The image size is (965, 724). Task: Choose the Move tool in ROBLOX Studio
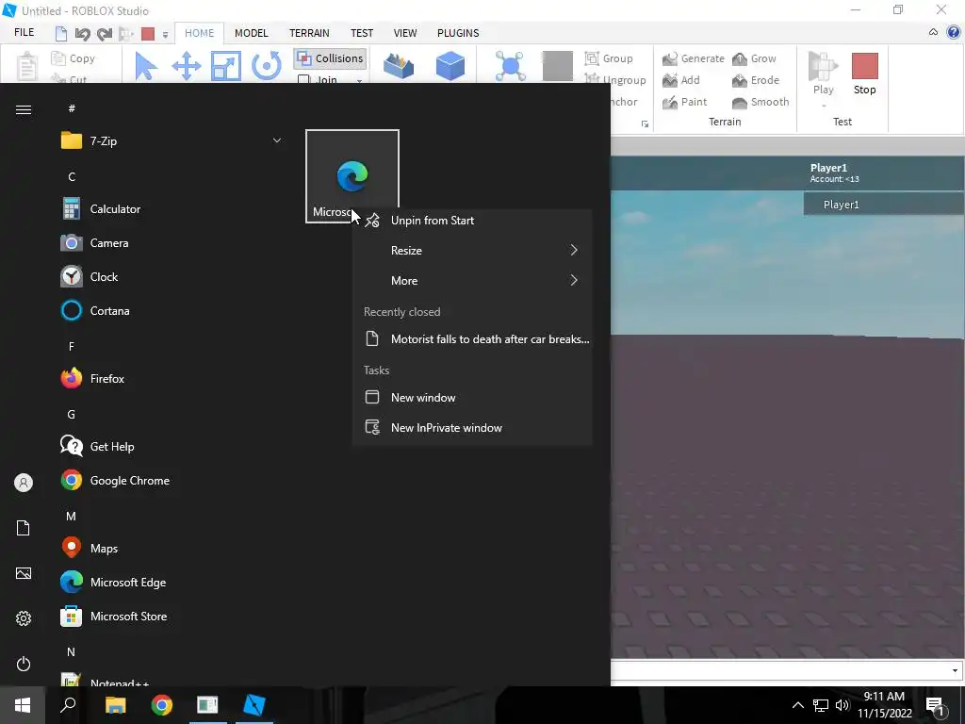186,66
